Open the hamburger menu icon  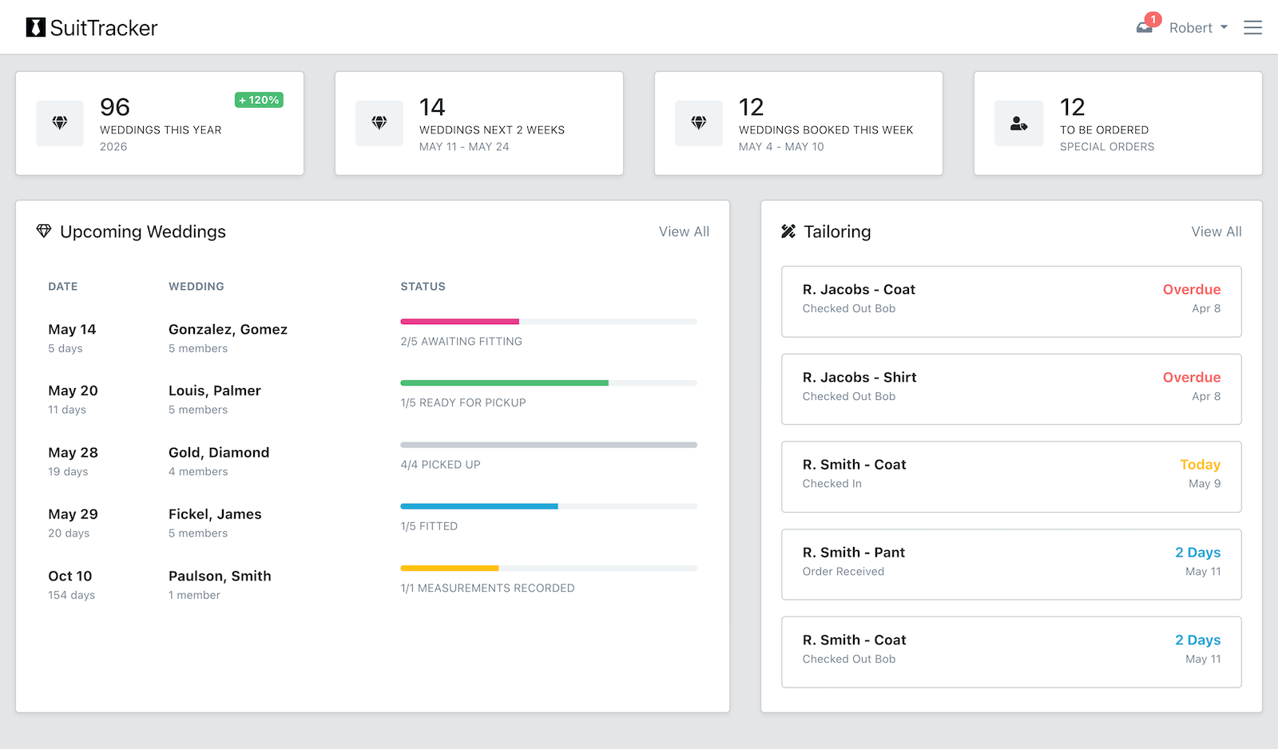1252,28
